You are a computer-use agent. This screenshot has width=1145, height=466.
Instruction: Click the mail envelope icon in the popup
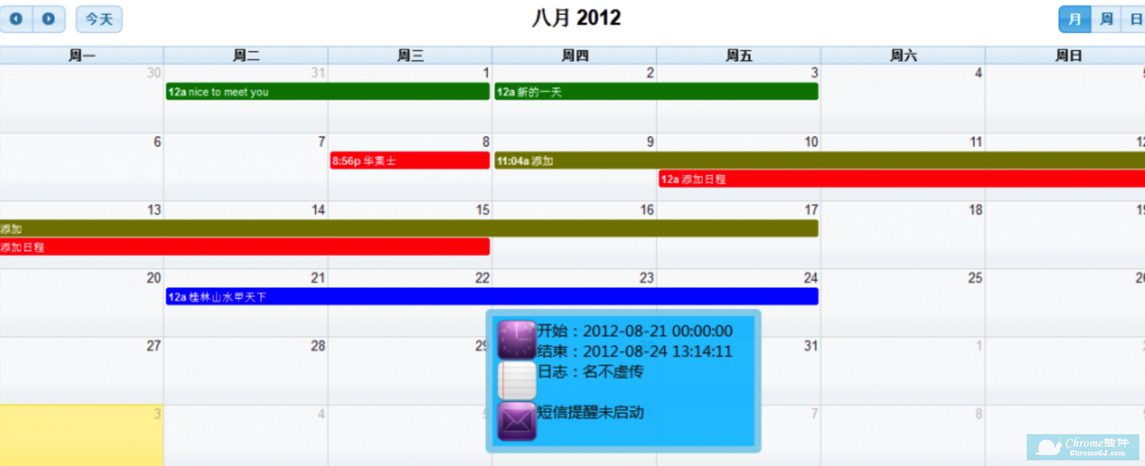pyautogui.click(x=516, y=421)
